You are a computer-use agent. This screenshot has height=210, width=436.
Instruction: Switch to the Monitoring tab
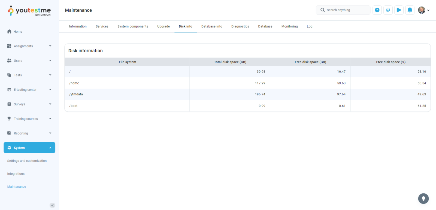(x=289, y=26)
